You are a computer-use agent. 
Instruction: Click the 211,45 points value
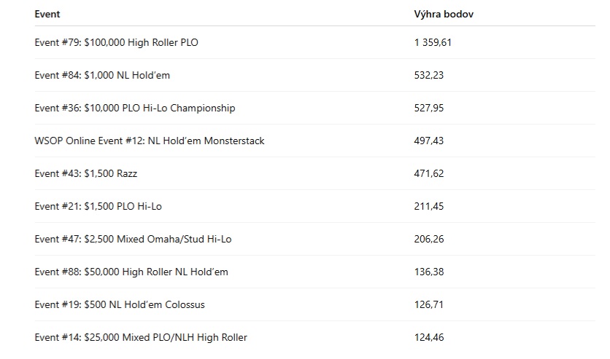(x=429, y=206)
